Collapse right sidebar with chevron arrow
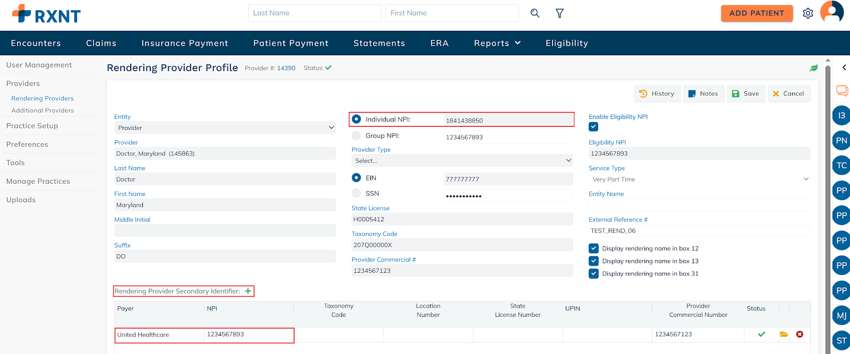Screen dimensions: 850x354 pos(844,67)
